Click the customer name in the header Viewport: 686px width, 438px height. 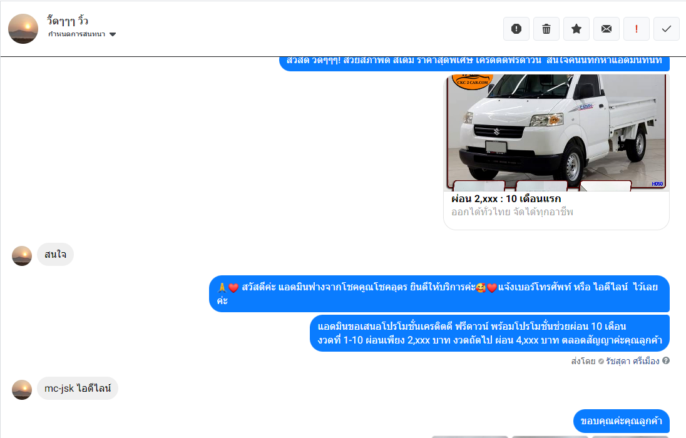(68, 21)
